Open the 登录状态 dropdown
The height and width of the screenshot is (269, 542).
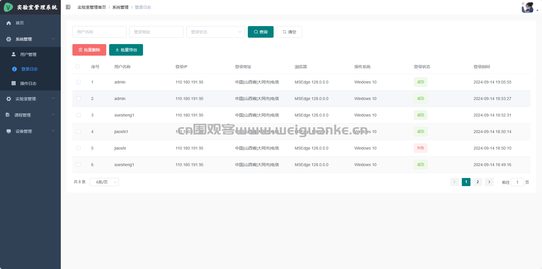point(216,32)
